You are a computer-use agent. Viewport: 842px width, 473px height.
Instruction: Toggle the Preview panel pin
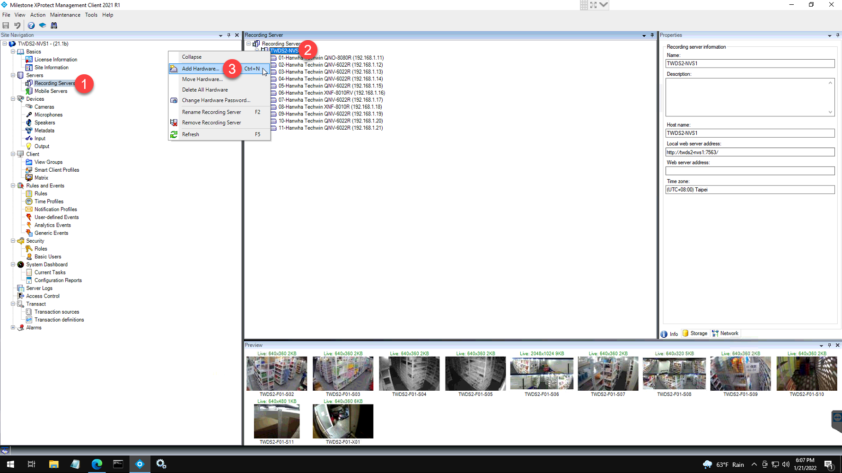829,345
